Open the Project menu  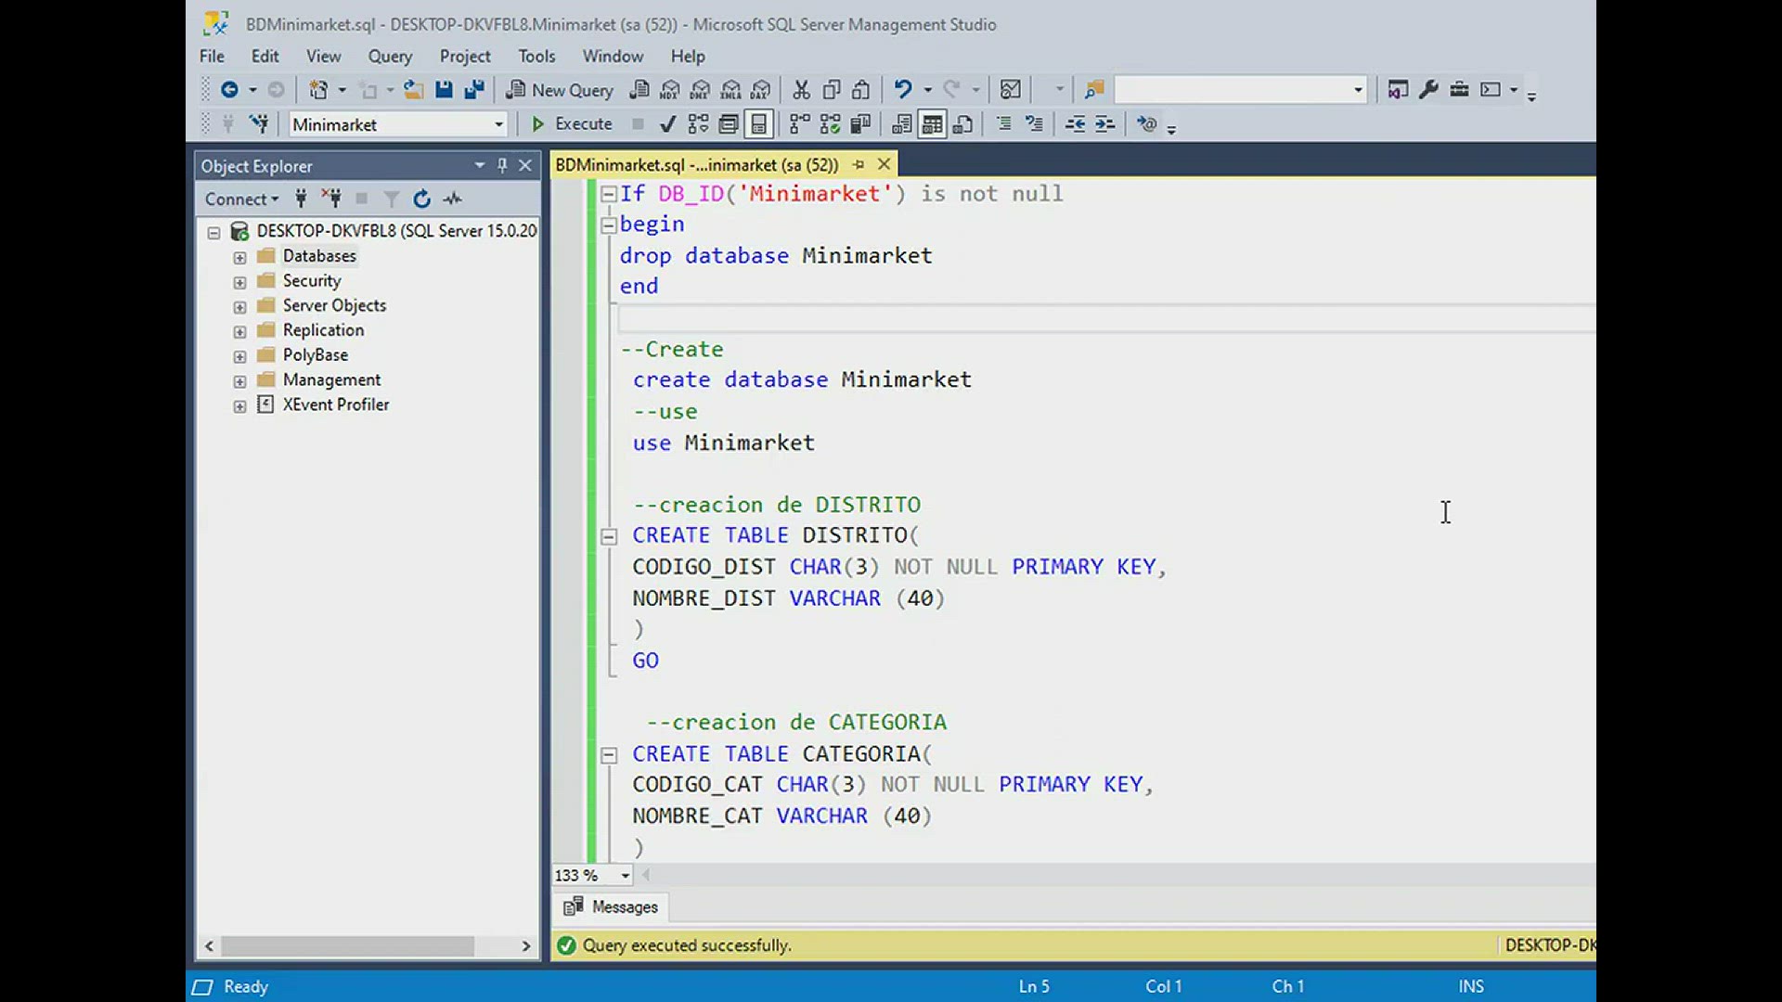pyautogui.click(x=465, y=57)
